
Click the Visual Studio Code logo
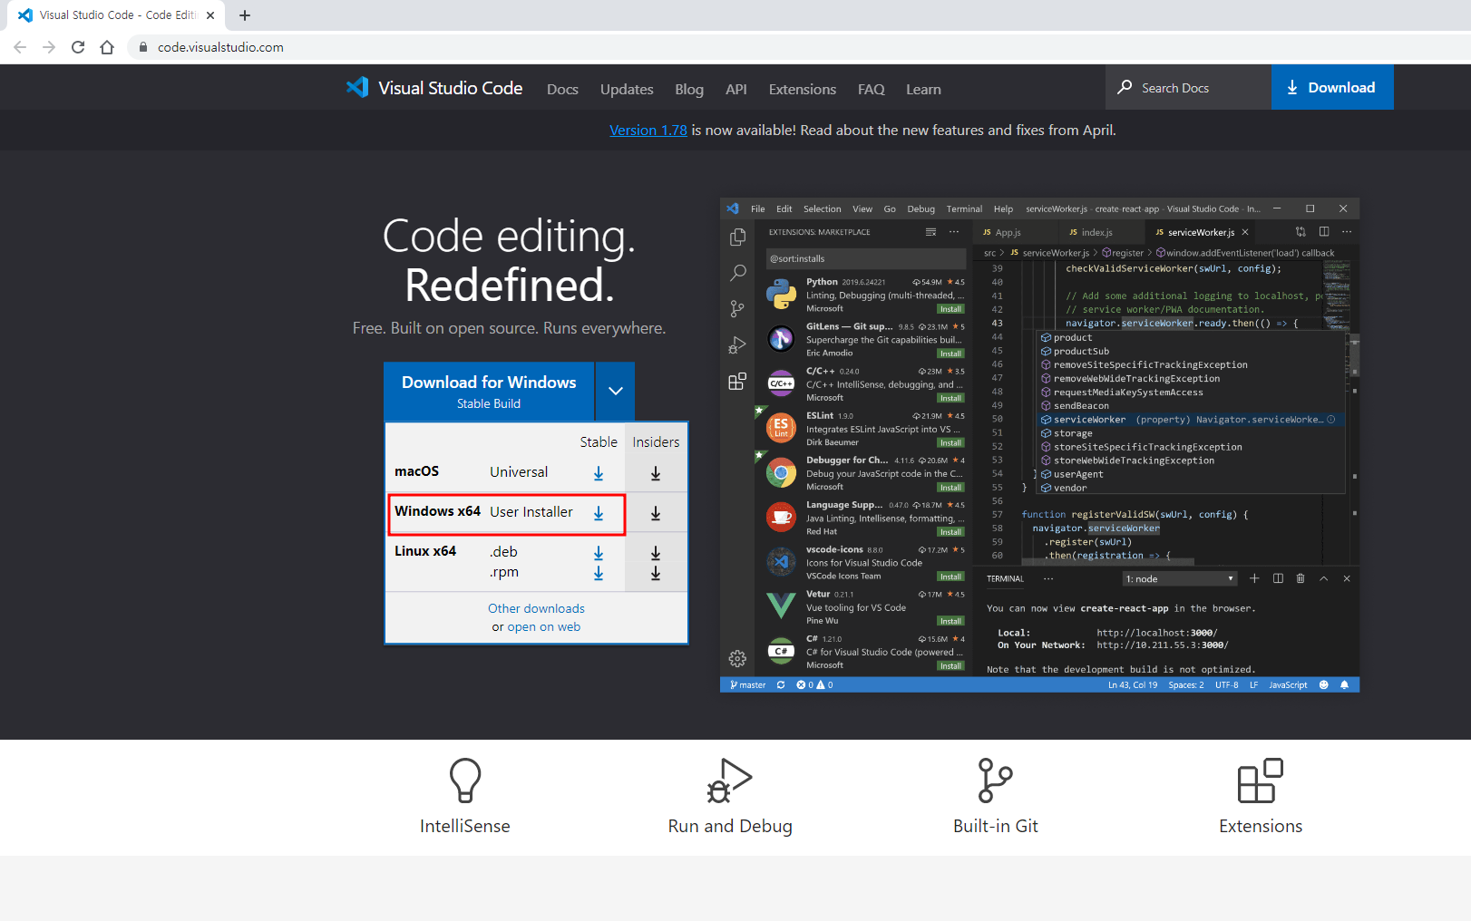[x=357, y=88]
